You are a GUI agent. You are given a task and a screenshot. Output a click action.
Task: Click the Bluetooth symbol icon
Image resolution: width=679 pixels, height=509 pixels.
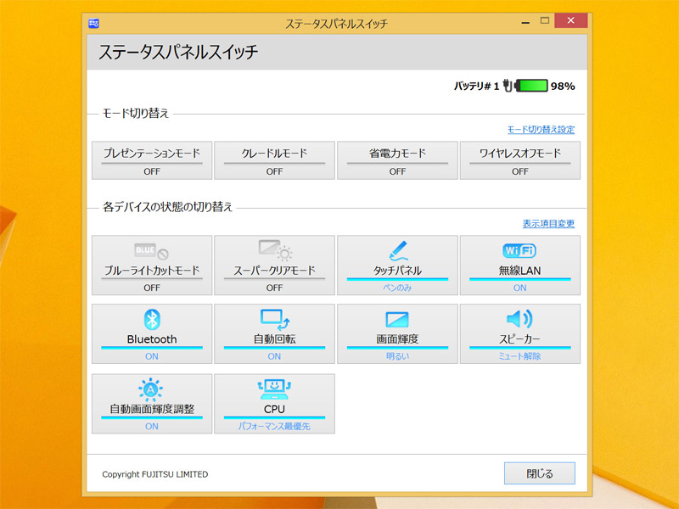pyautogui.click(x=151, y=319)
